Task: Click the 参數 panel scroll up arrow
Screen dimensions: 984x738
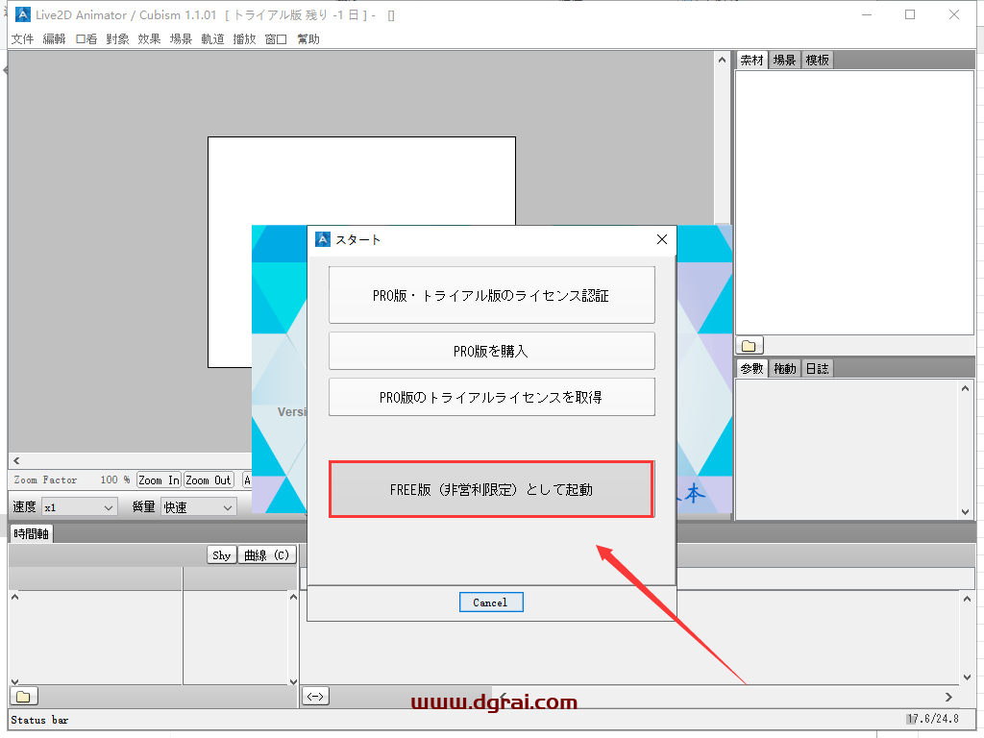Action: [x=965, y=388]
